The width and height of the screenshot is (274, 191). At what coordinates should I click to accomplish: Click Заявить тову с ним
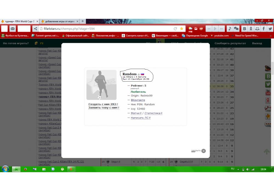tap(103, 108)
